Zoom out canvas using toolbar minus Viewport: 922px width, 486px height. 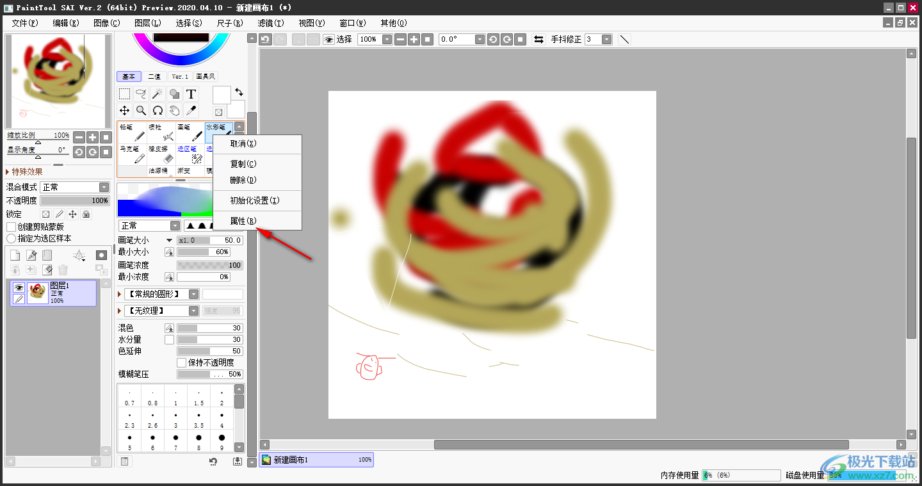(x=400, y=39)
